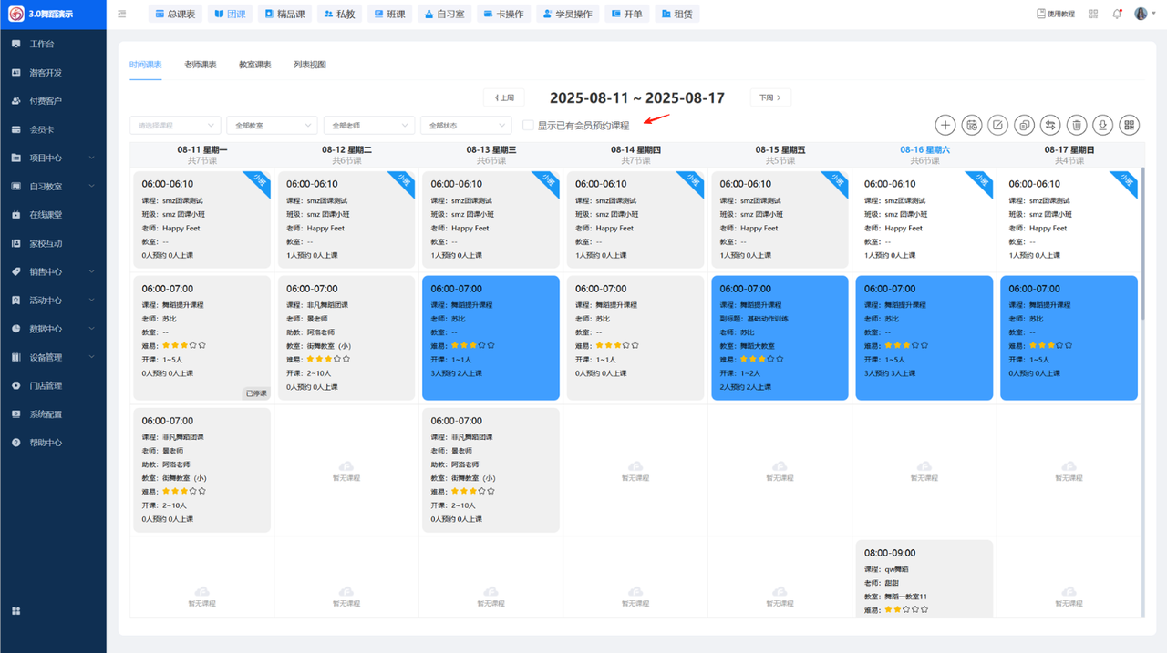The width and height of the screenshot is (1167, 653).
Task: Open 私教 from the top toolbar
Action: (x=339, y=14)
